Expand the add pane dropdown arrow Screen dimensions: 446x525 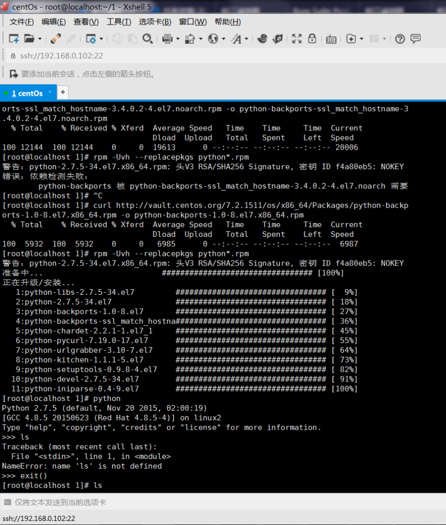[x=362, y=39]
